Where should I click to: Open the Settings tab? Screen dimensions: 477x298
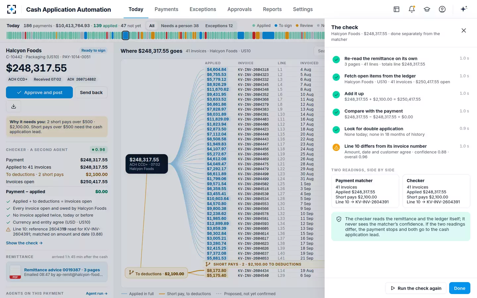pyautogui.click(x=303, y=9)
